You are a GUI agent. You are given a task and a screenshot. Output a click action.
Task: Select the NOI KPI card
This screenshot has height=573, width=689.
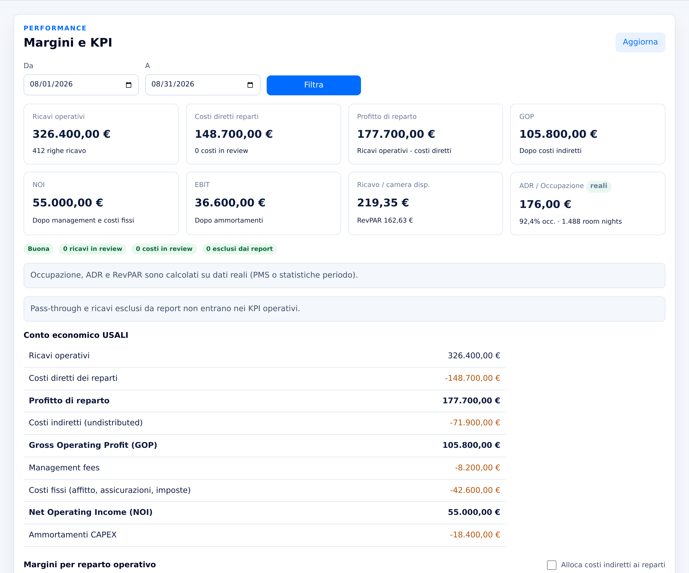tap(101, 203)
